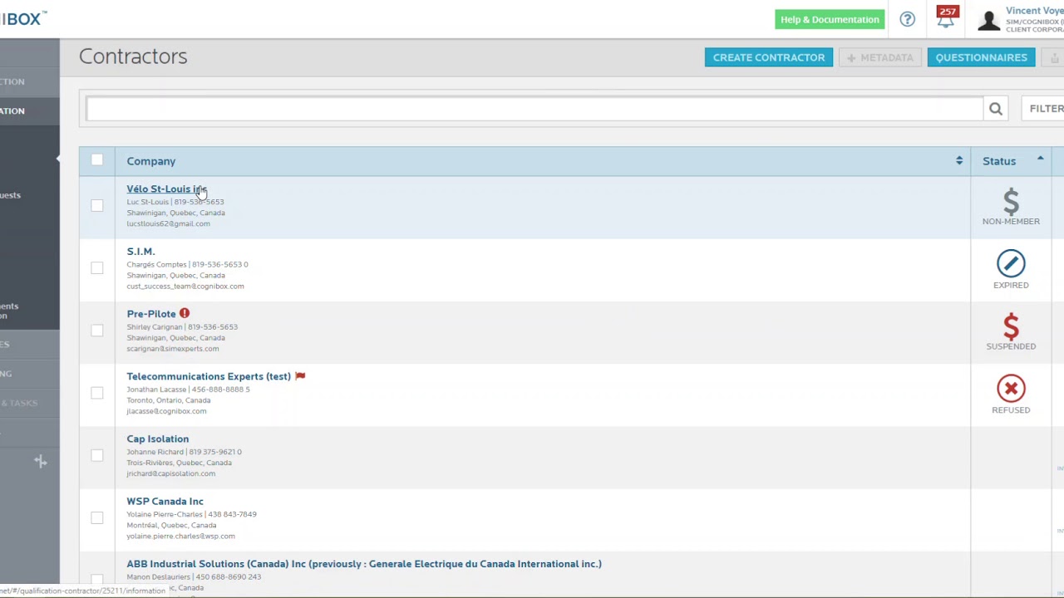
Task: Sort by Company column arrow
Action: click(958, 161)
